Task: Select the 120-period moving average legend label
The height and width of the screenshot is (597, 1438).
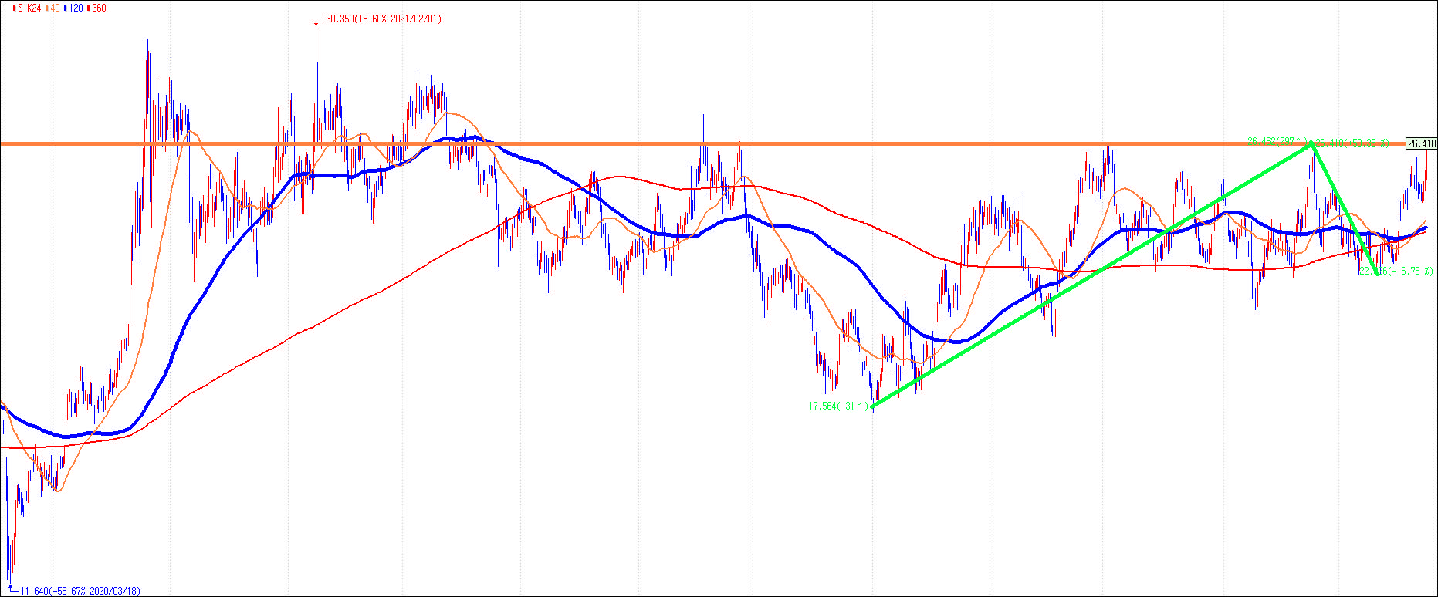Action: coord(76,8)
